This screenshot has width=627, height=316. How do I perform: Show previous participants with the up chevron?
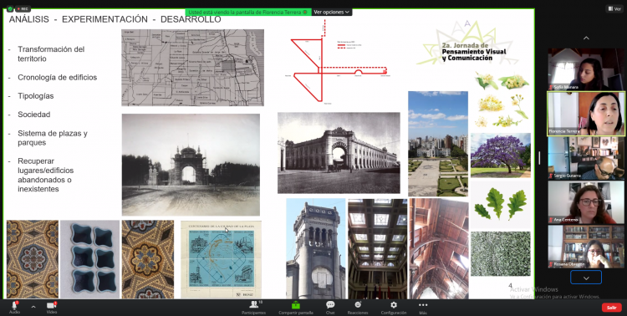[x=586, y=38]
